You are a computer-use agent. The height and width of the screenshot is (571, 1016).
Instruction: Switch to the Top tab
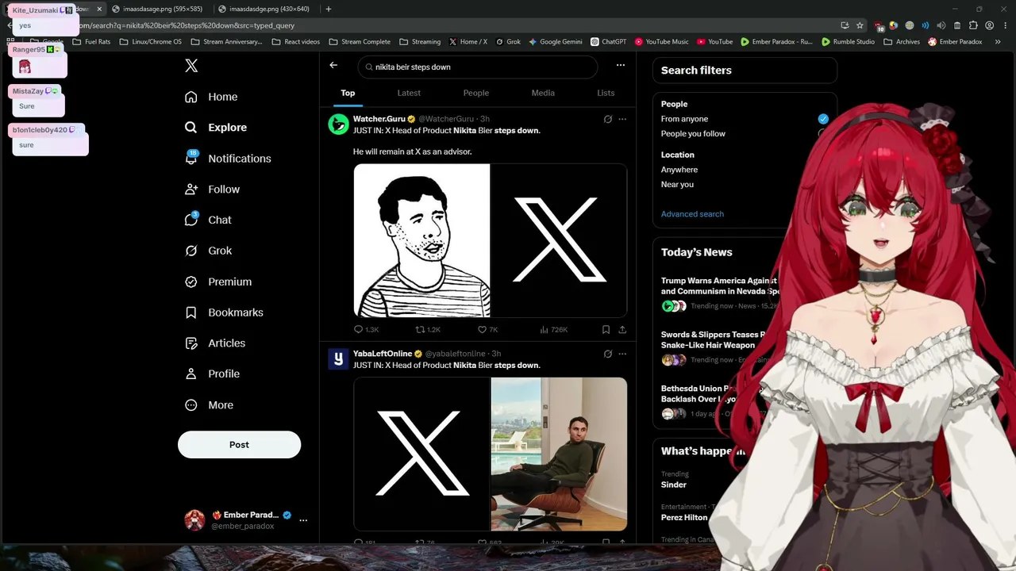click(348, 93)
